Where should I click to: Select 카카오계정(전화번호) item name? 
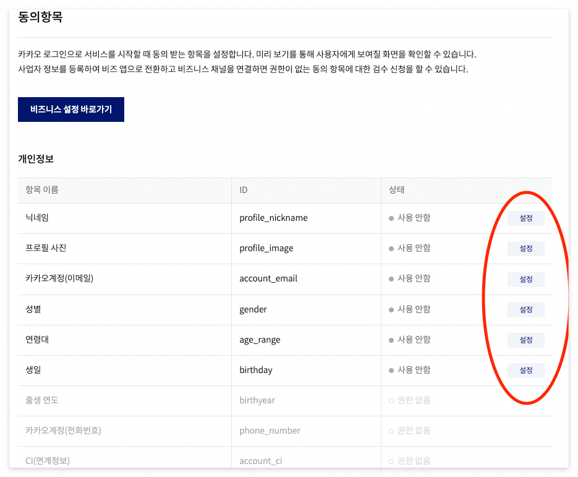coord(63,431)
